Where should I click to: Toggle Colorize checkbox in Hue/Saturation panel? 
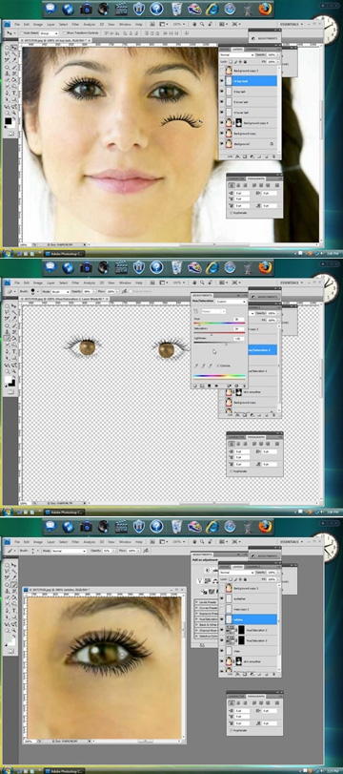[218, 366]
